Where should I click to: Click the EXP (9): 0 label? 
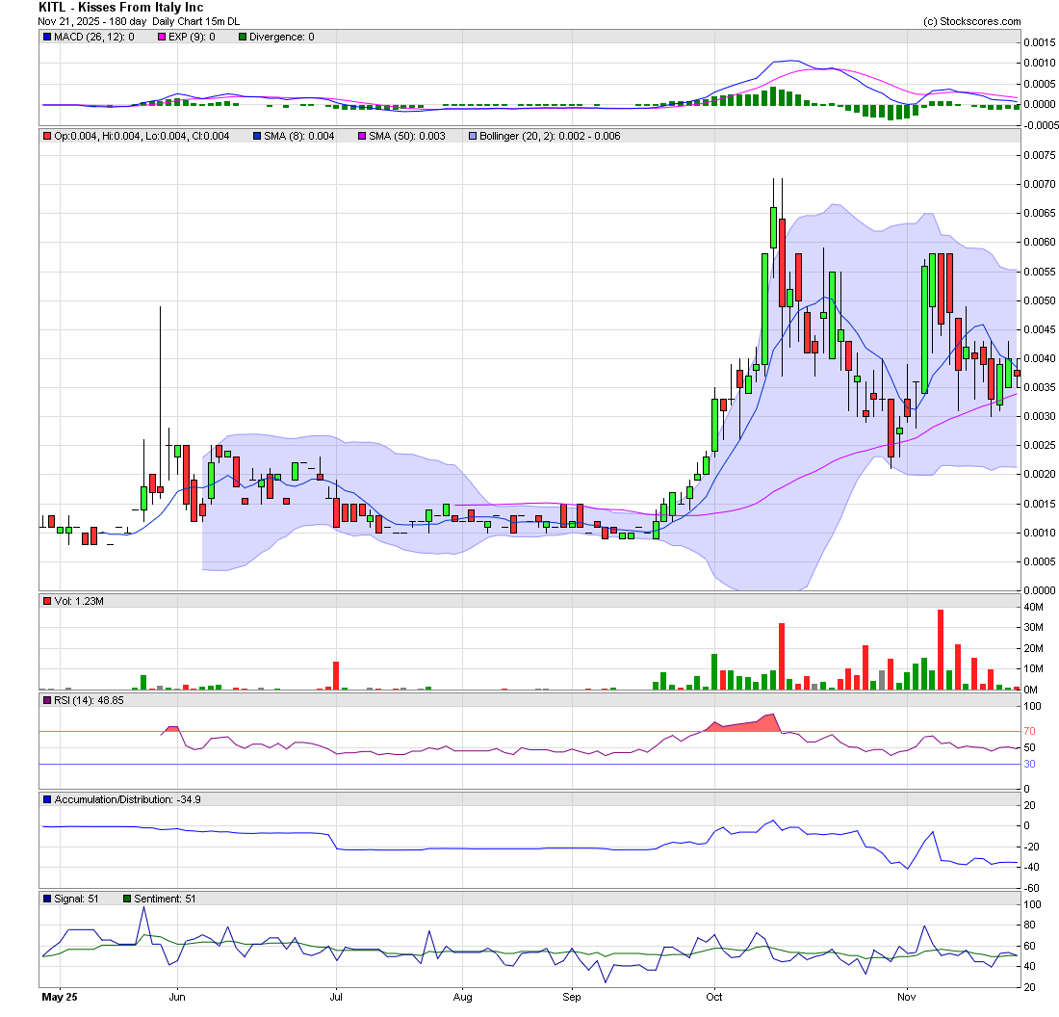(x=192, y=38)
